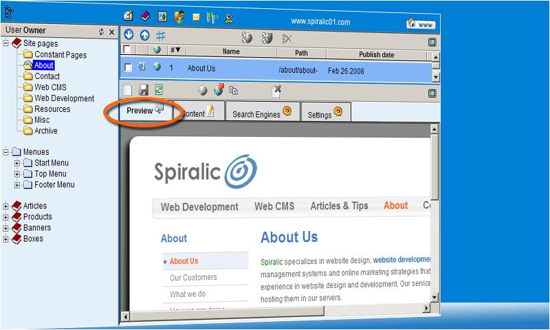Open the image gallery icon in top toolbar
This screenshot has width=550, height=330.
click(162, 16)
